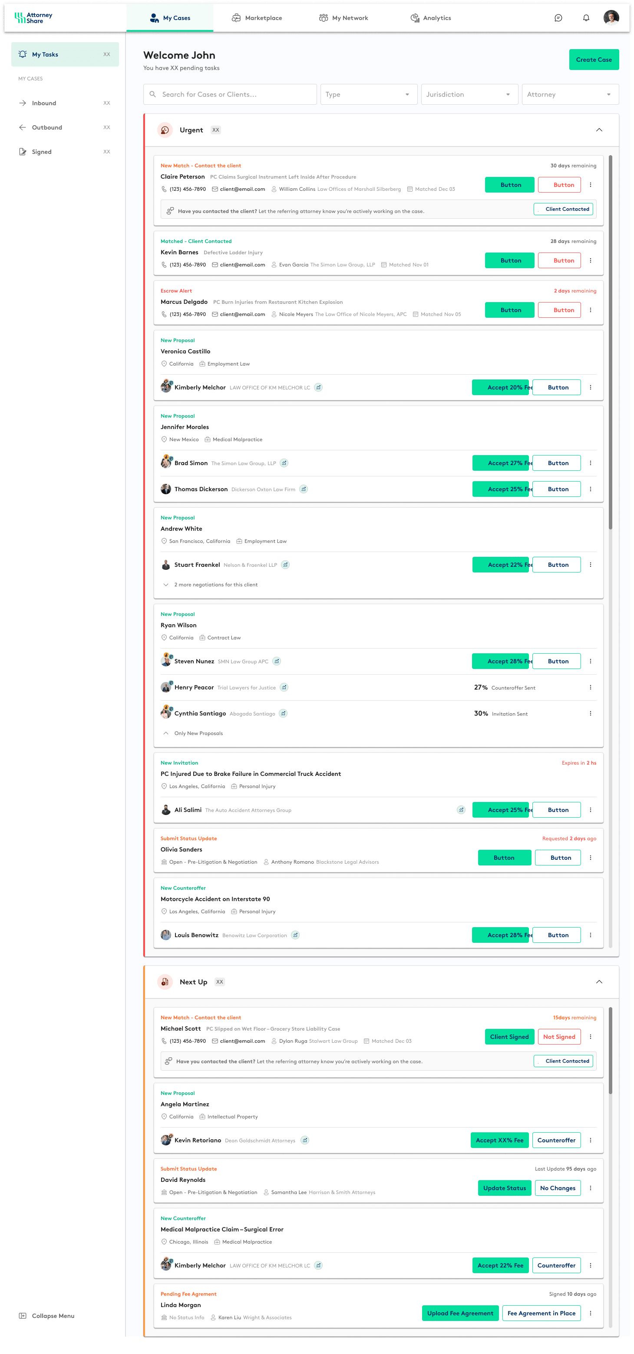
Task: Click the search magnifier icon in the search bar
Action: pos(153,94)
